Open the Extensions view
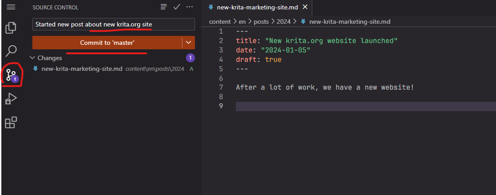Screen dimensions: 496x195 (11, 122)
